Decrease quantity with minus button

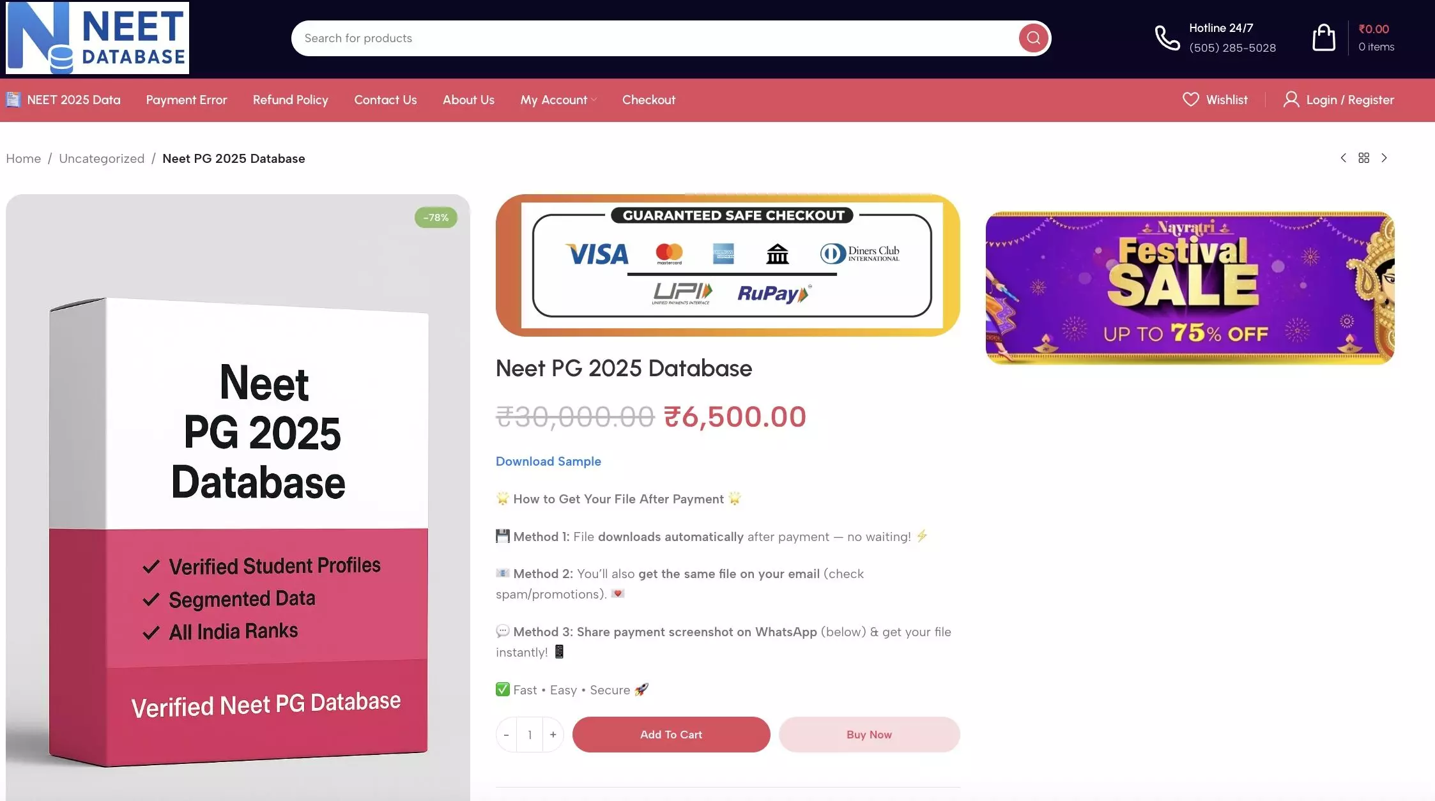click(x=506, y=735)
